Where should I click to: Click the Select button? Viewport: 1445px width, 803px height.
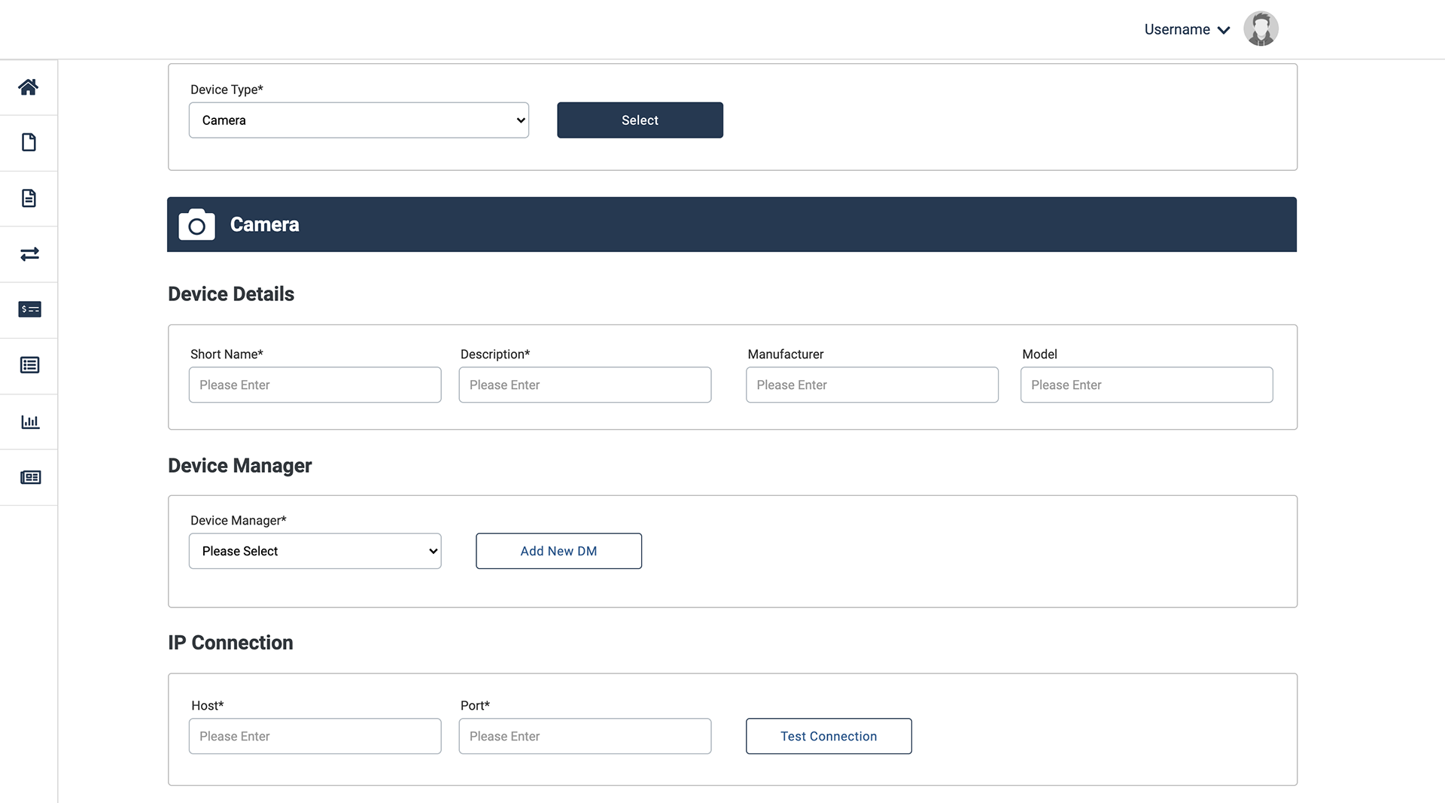click(x=640, y=120)
